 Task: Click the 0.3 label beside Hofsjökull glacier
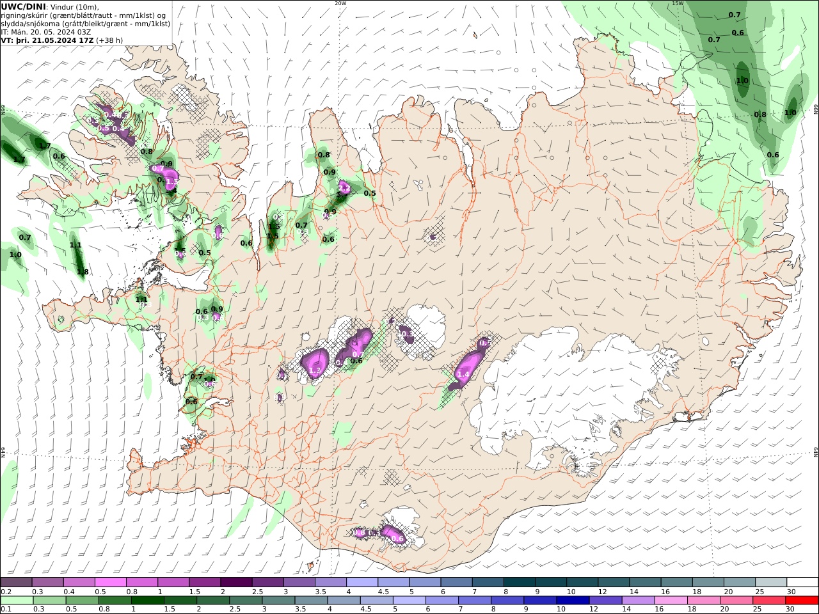pos(407,335)
